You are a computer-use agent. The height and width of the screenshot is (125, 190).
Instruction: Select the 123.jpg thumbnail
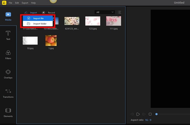click(x=93, y=21)
